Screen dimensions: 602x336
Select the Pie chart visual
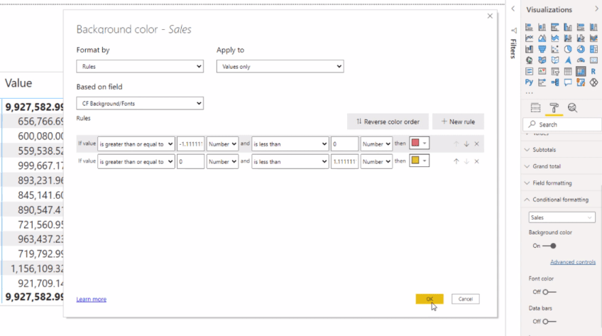(x=568, y=49)
